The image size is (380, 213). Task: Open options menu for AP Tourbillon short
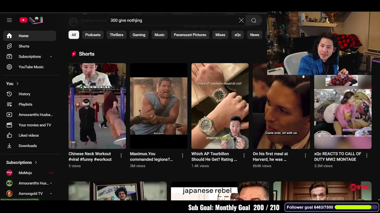tap(244, 155)
